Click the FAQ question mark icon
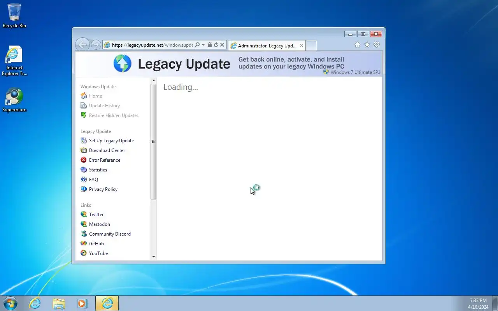 point(83,179)
